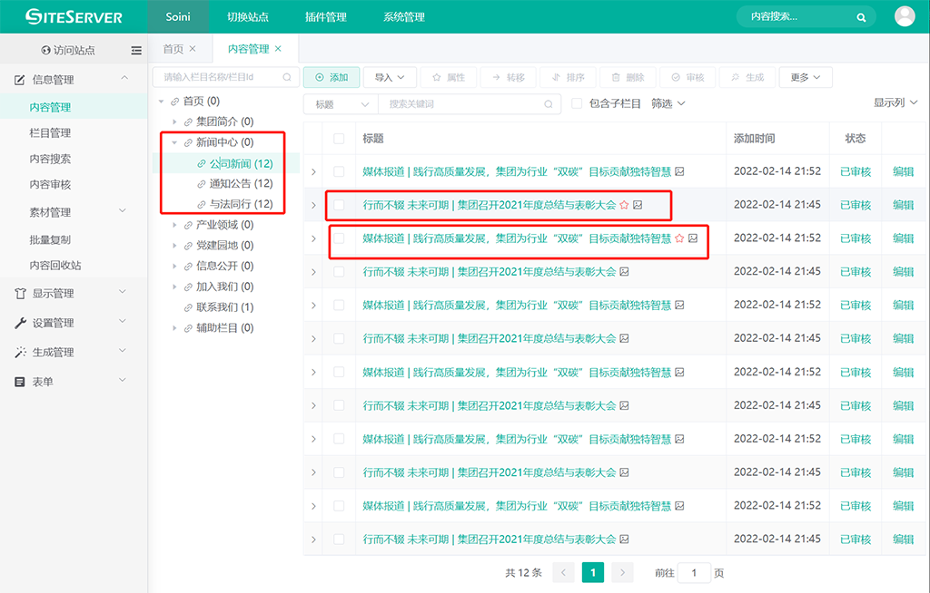Click the user avatar icon
Screen dimensions: 930x593
coord(905,16)
